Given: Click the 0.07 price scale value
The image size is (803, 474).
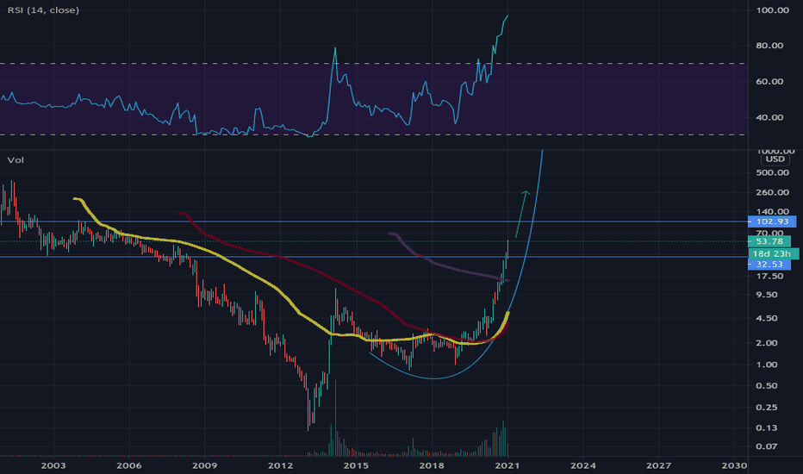Looking at the screenshot, I should [767, 446].
